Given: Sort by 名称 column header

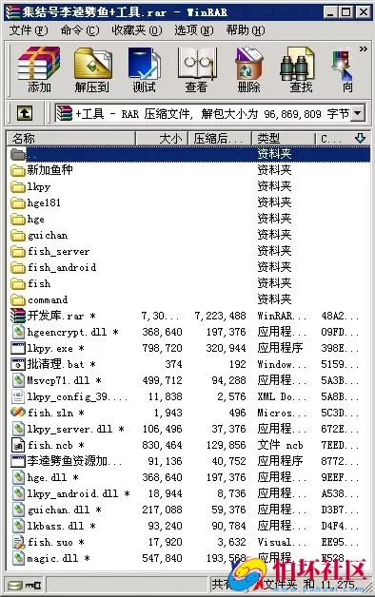Looking at the screenshot, I should coord(71,138).
